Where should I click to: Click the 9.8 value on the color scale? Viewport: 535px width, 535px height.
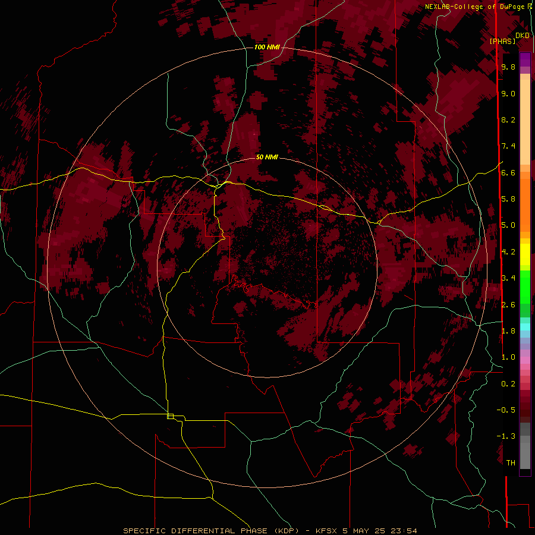tap(508, 67)
